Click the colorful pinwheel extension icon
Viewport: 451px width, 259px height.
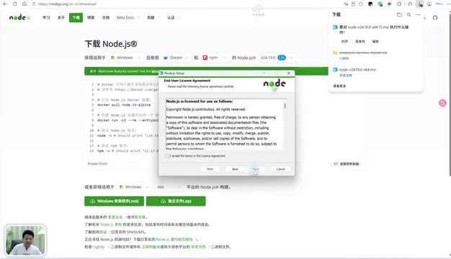point(390,4)
